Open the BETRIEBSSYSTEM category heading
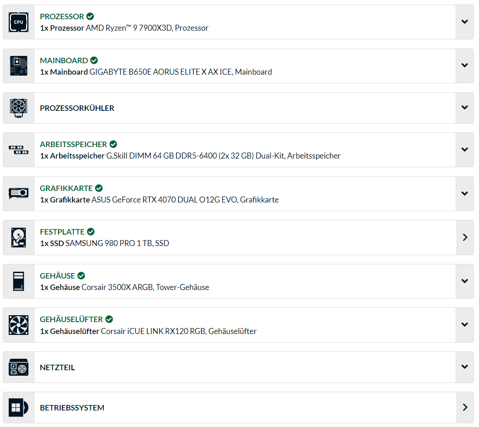This screenshot has width=479, height=427. click(72, 408)
